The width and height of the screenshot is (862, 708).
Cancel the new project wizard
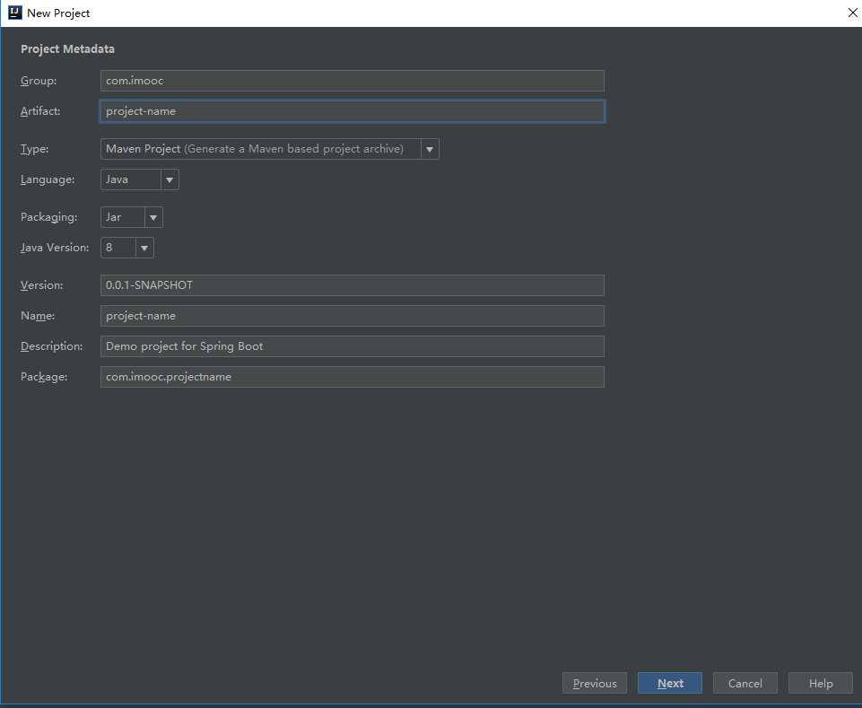coord(745,684)
